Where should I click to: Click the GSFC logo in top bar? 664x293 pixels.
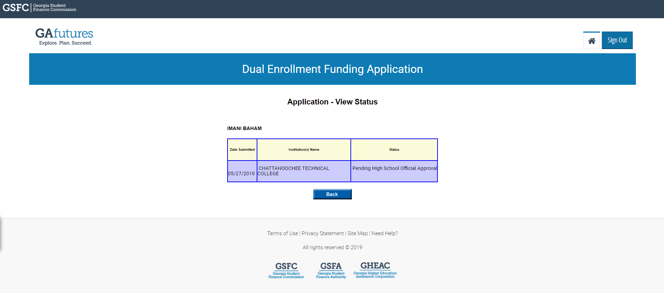[x=39, y=7]
